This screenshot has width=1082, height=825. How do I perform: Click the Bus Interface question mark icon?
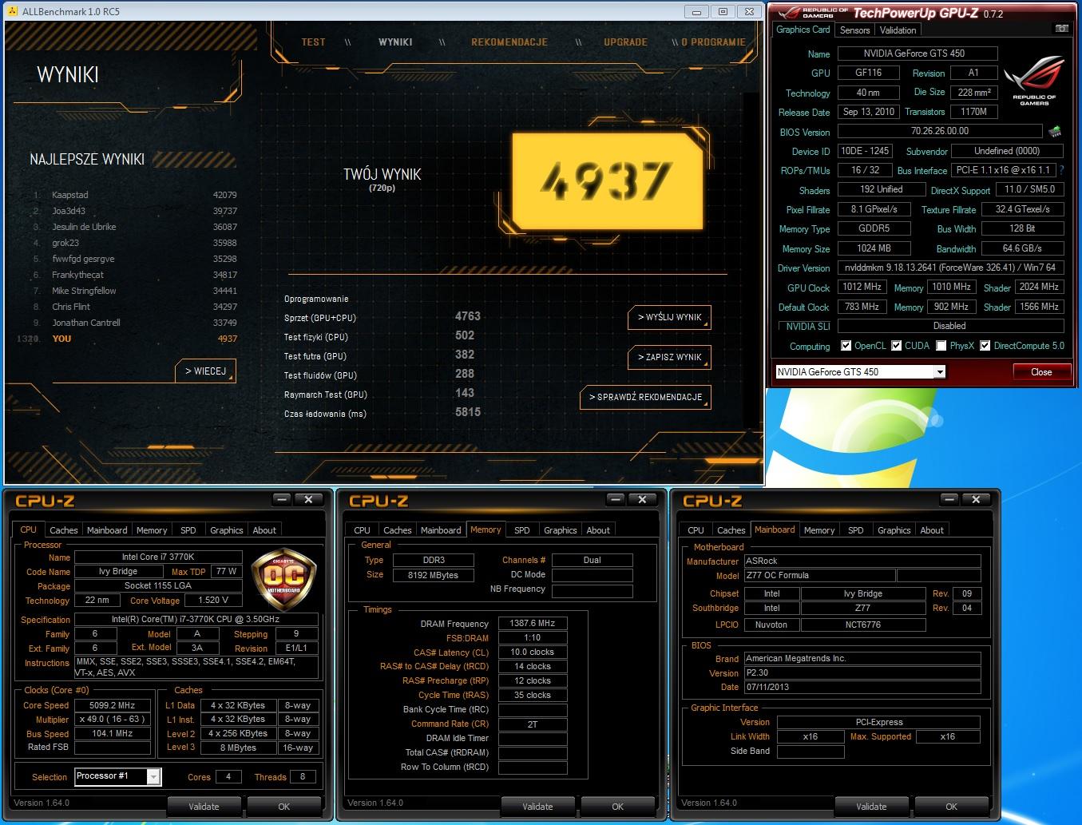tap(1061, 170)
